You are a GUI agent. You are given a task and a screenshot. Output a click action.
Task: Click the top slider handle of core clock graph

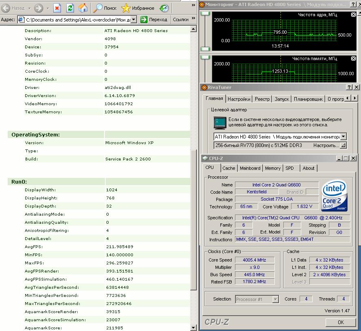coord(205,13)
